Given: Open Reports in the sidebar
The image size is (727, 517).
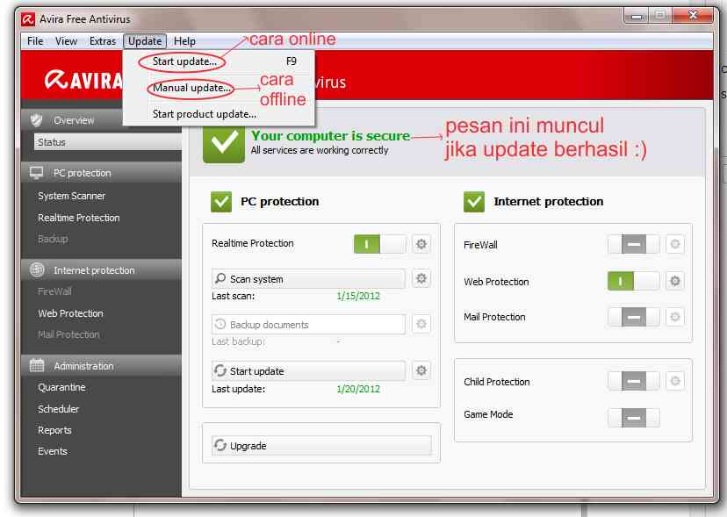Looking at the screenshot, I should 54,430.
